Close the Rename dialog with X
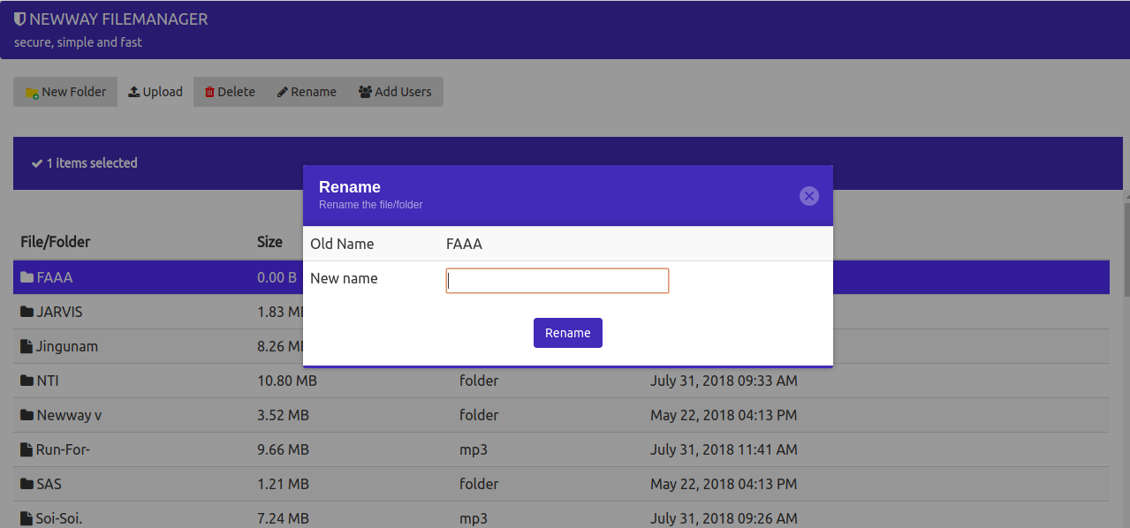This screenshot has height=528, width=1130. pyautogui.click(x=809, y=196)
